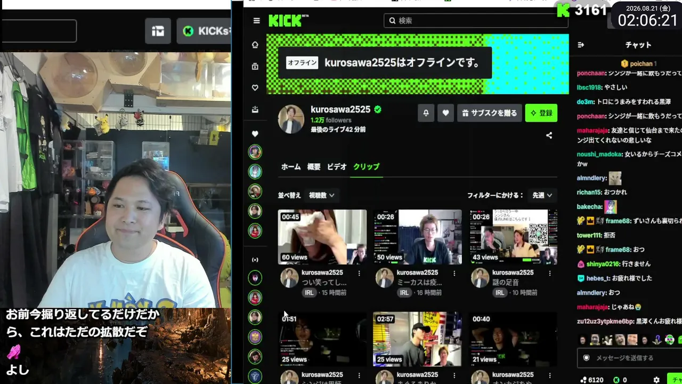Click the sidebar download tray icon
This screenshot has width=682, height=384.
(x=255, y=109)
